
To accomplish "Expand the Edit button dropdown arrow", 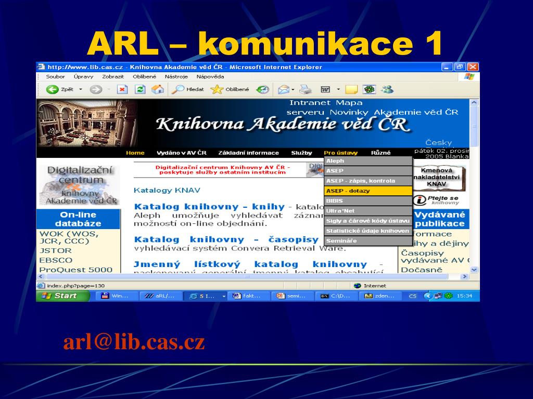I will pyautogui.click(x=338, y=89).
